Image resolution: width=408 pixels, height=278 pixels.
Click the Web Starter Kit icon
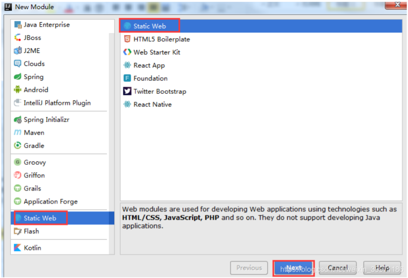tap(127, 52)
